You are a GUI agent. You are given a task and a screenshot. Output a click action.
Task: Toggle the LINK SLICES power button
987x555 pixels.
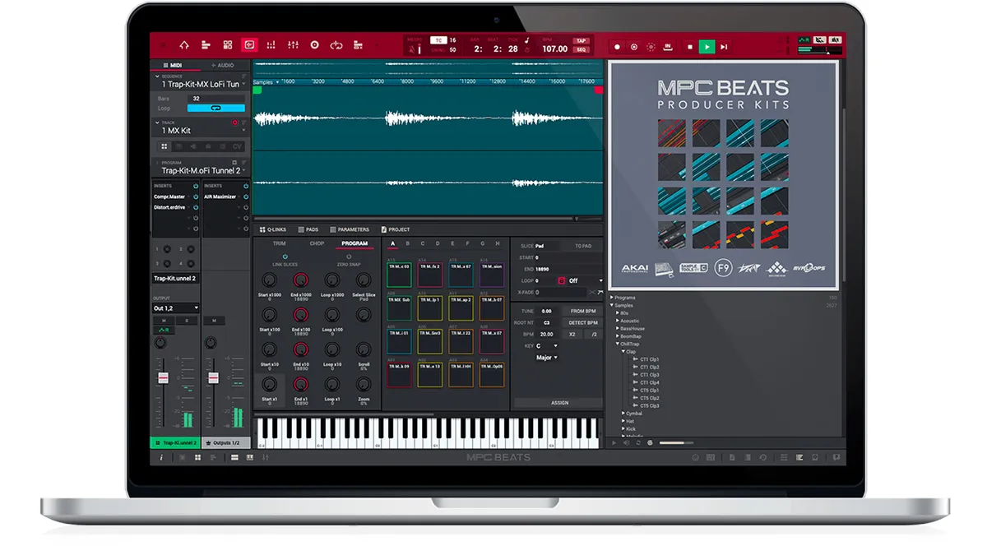(285, 257)
